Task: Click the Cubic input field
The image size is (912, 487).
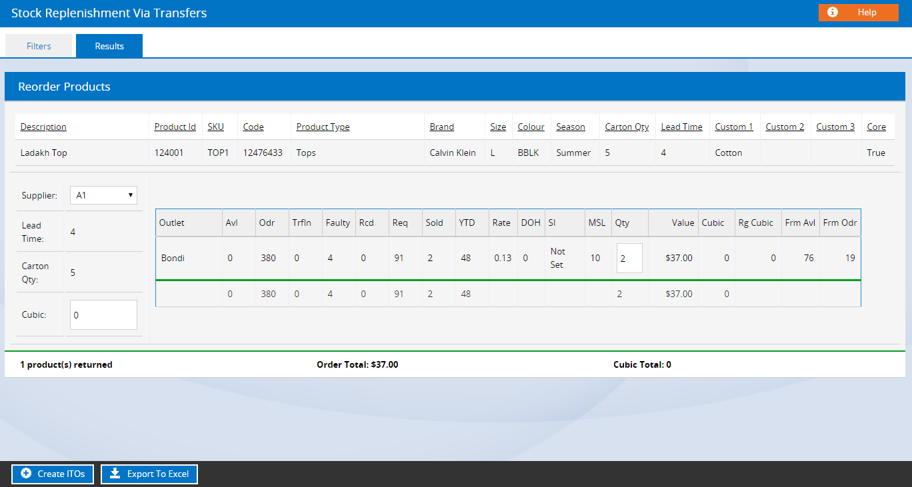Action: [103, 314]
